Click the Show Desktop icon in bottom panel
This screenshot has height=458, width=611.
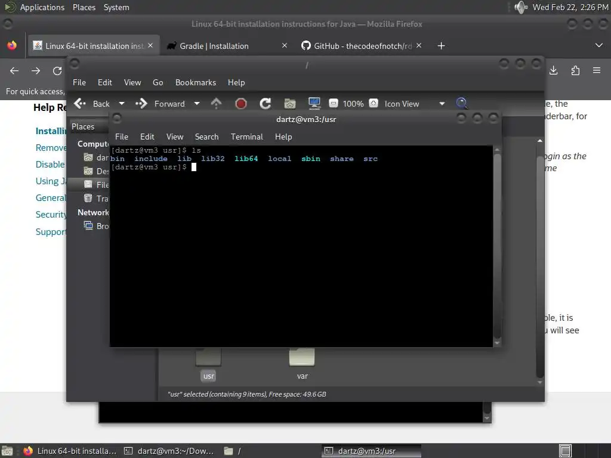click(x=7, y=451)
